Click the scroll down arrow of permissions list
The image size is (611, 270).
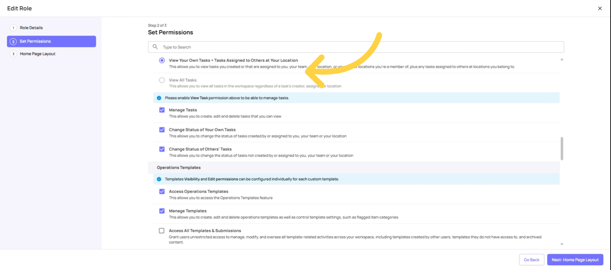tap(562, 244)
